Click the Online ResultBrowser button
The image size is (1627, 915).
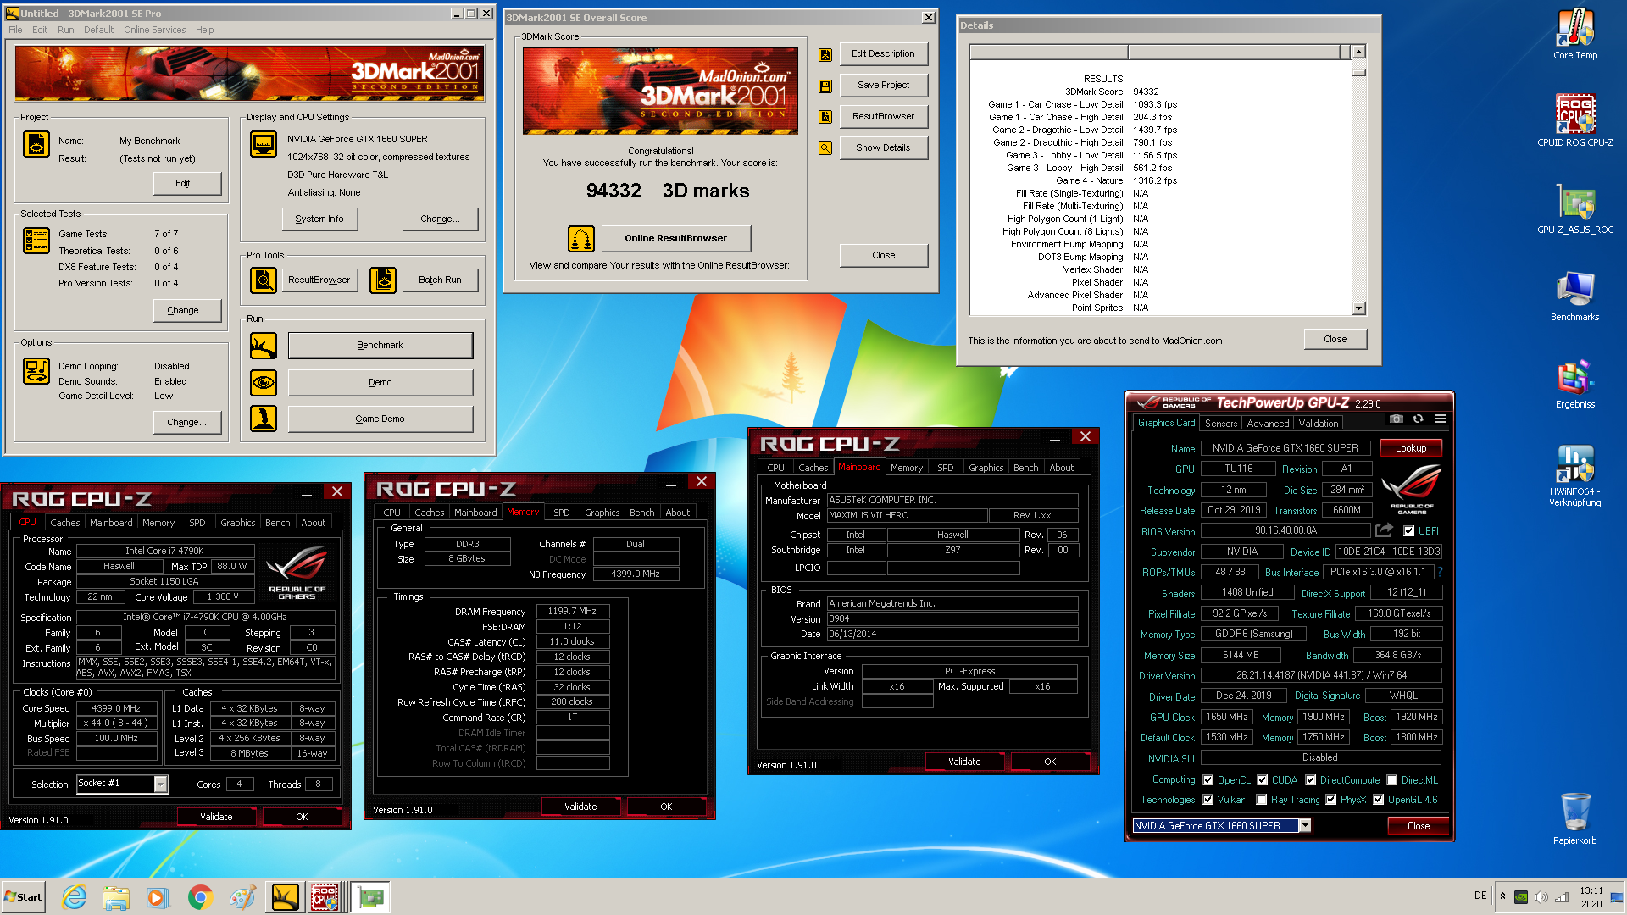tap(675, 238)
